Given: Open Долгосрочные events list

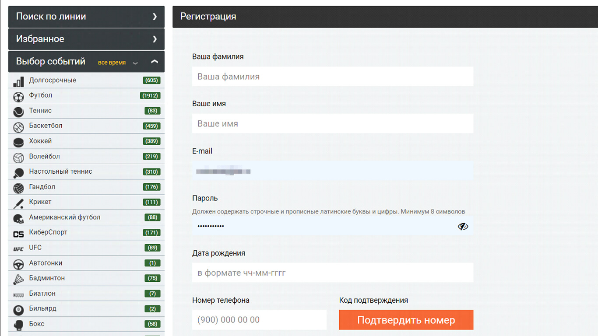Looking at the screenshot, I should pyautogui.click(x=86, y=80).
